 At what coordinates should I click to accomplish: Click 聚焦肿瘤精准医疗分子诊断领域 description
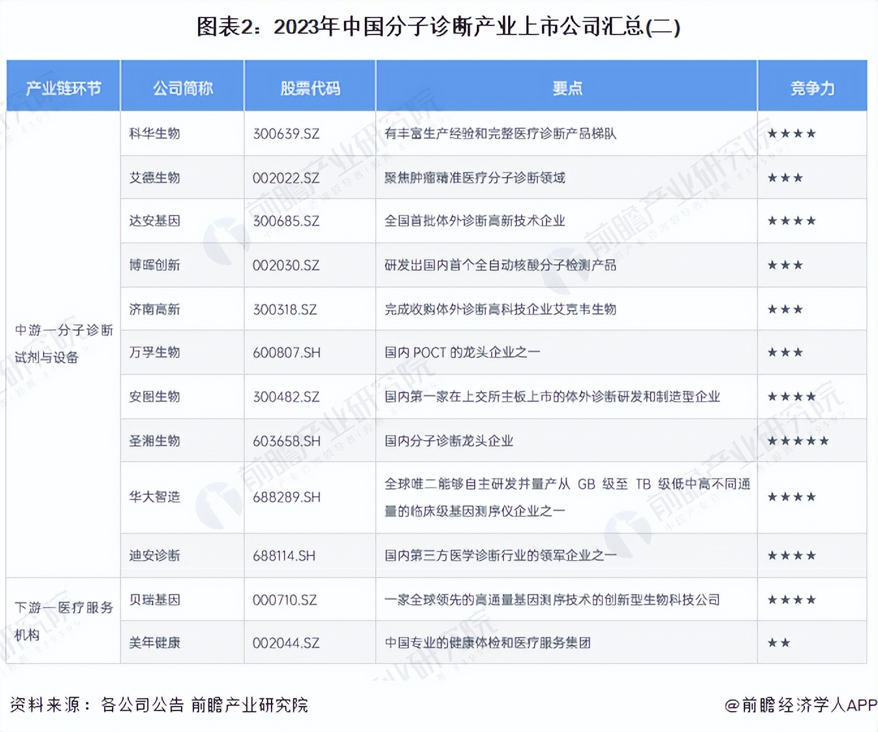[x=474, y=177]
